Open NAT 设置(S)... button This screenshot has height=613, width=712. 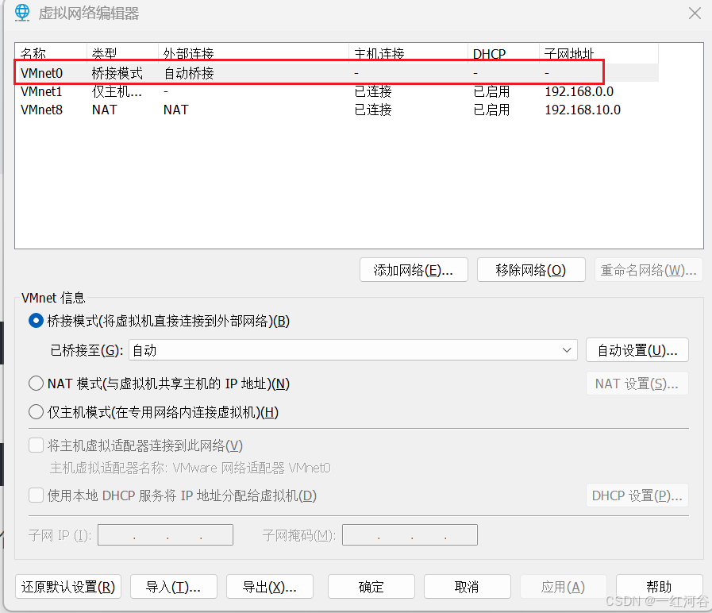(637, 384)
